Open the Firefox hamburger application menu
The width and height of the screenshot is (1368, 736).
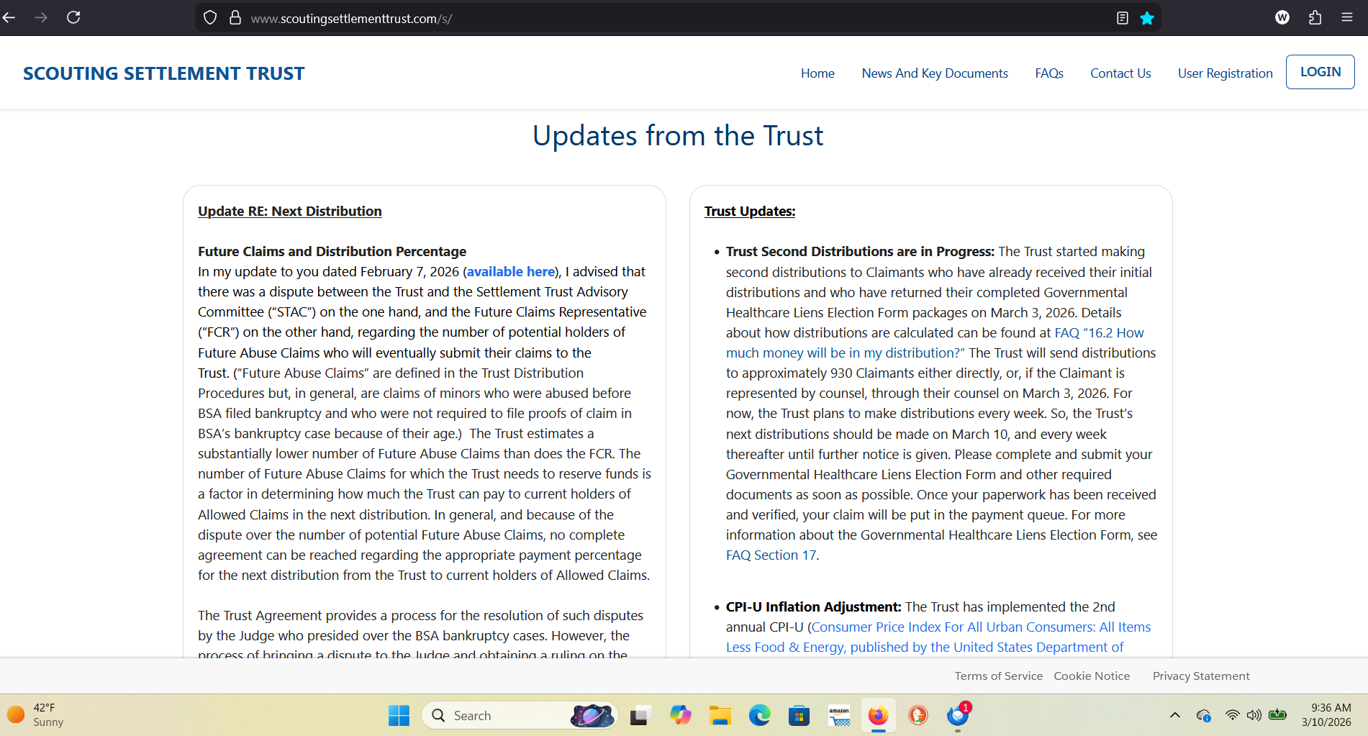[x=1347, y=18]
